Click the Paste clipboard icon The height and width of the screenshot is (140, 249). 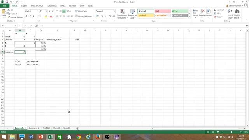click(x=4, y=12)
